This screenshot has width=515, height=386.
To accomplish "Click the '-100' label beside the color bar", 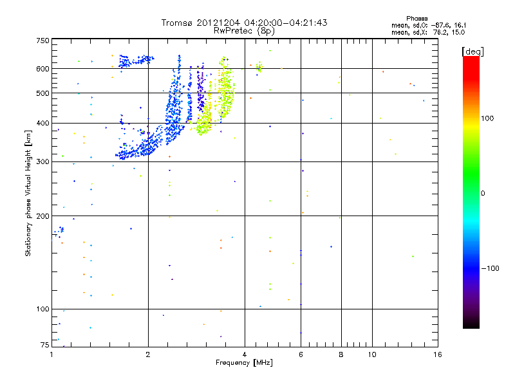I will tap(490, 268).
